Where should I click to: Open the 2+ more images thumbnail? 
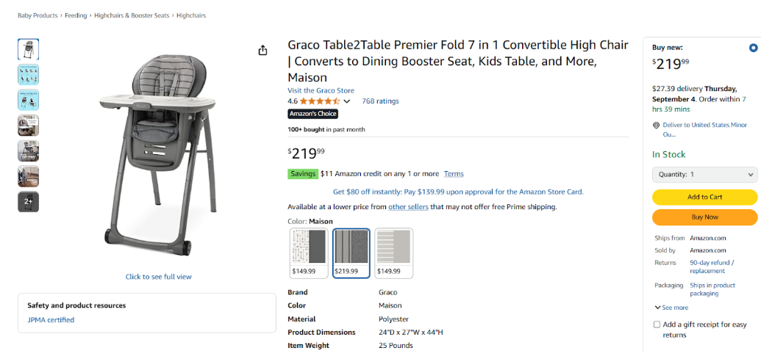[x=29, y=202]
